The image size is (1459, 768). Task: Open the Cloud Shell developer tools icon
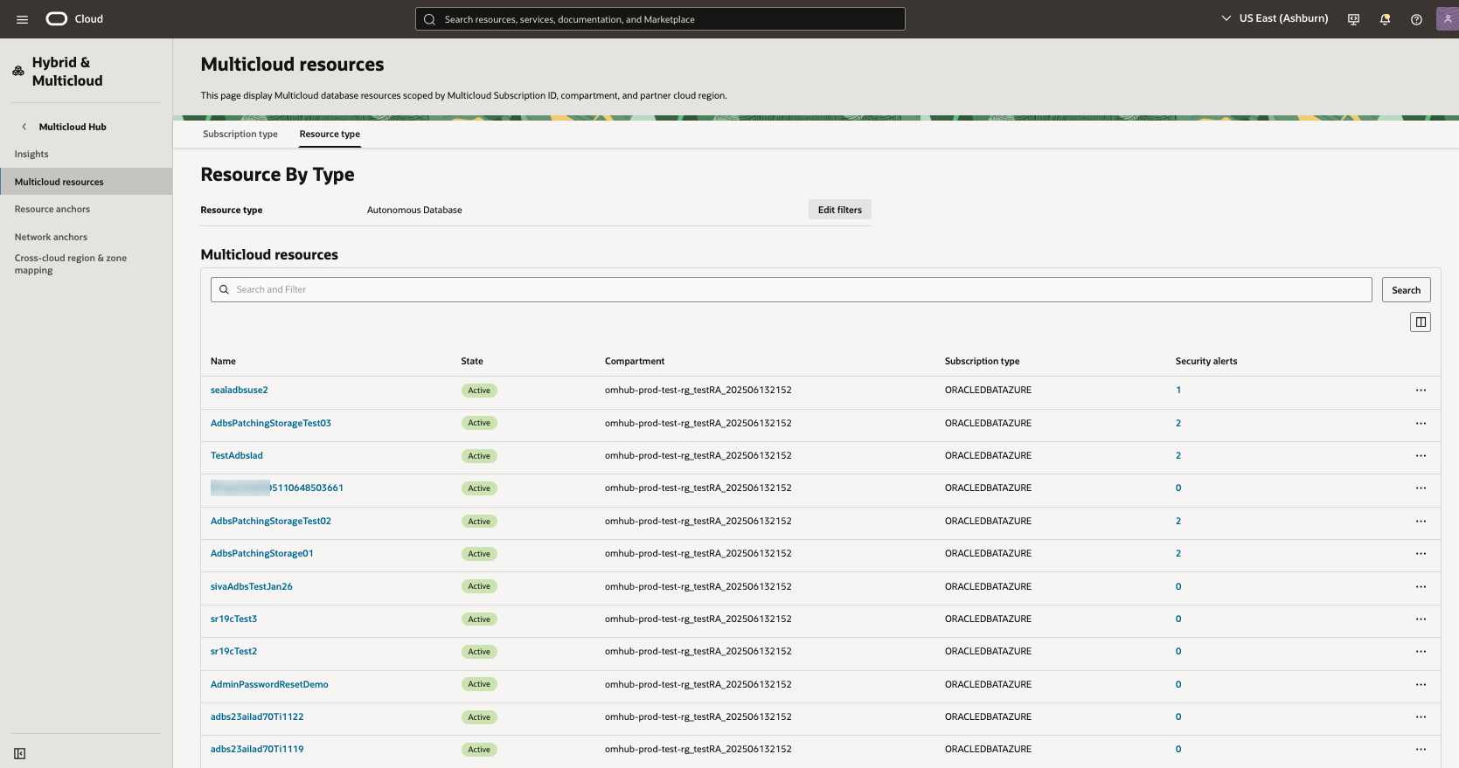(x=1353, y=19)
